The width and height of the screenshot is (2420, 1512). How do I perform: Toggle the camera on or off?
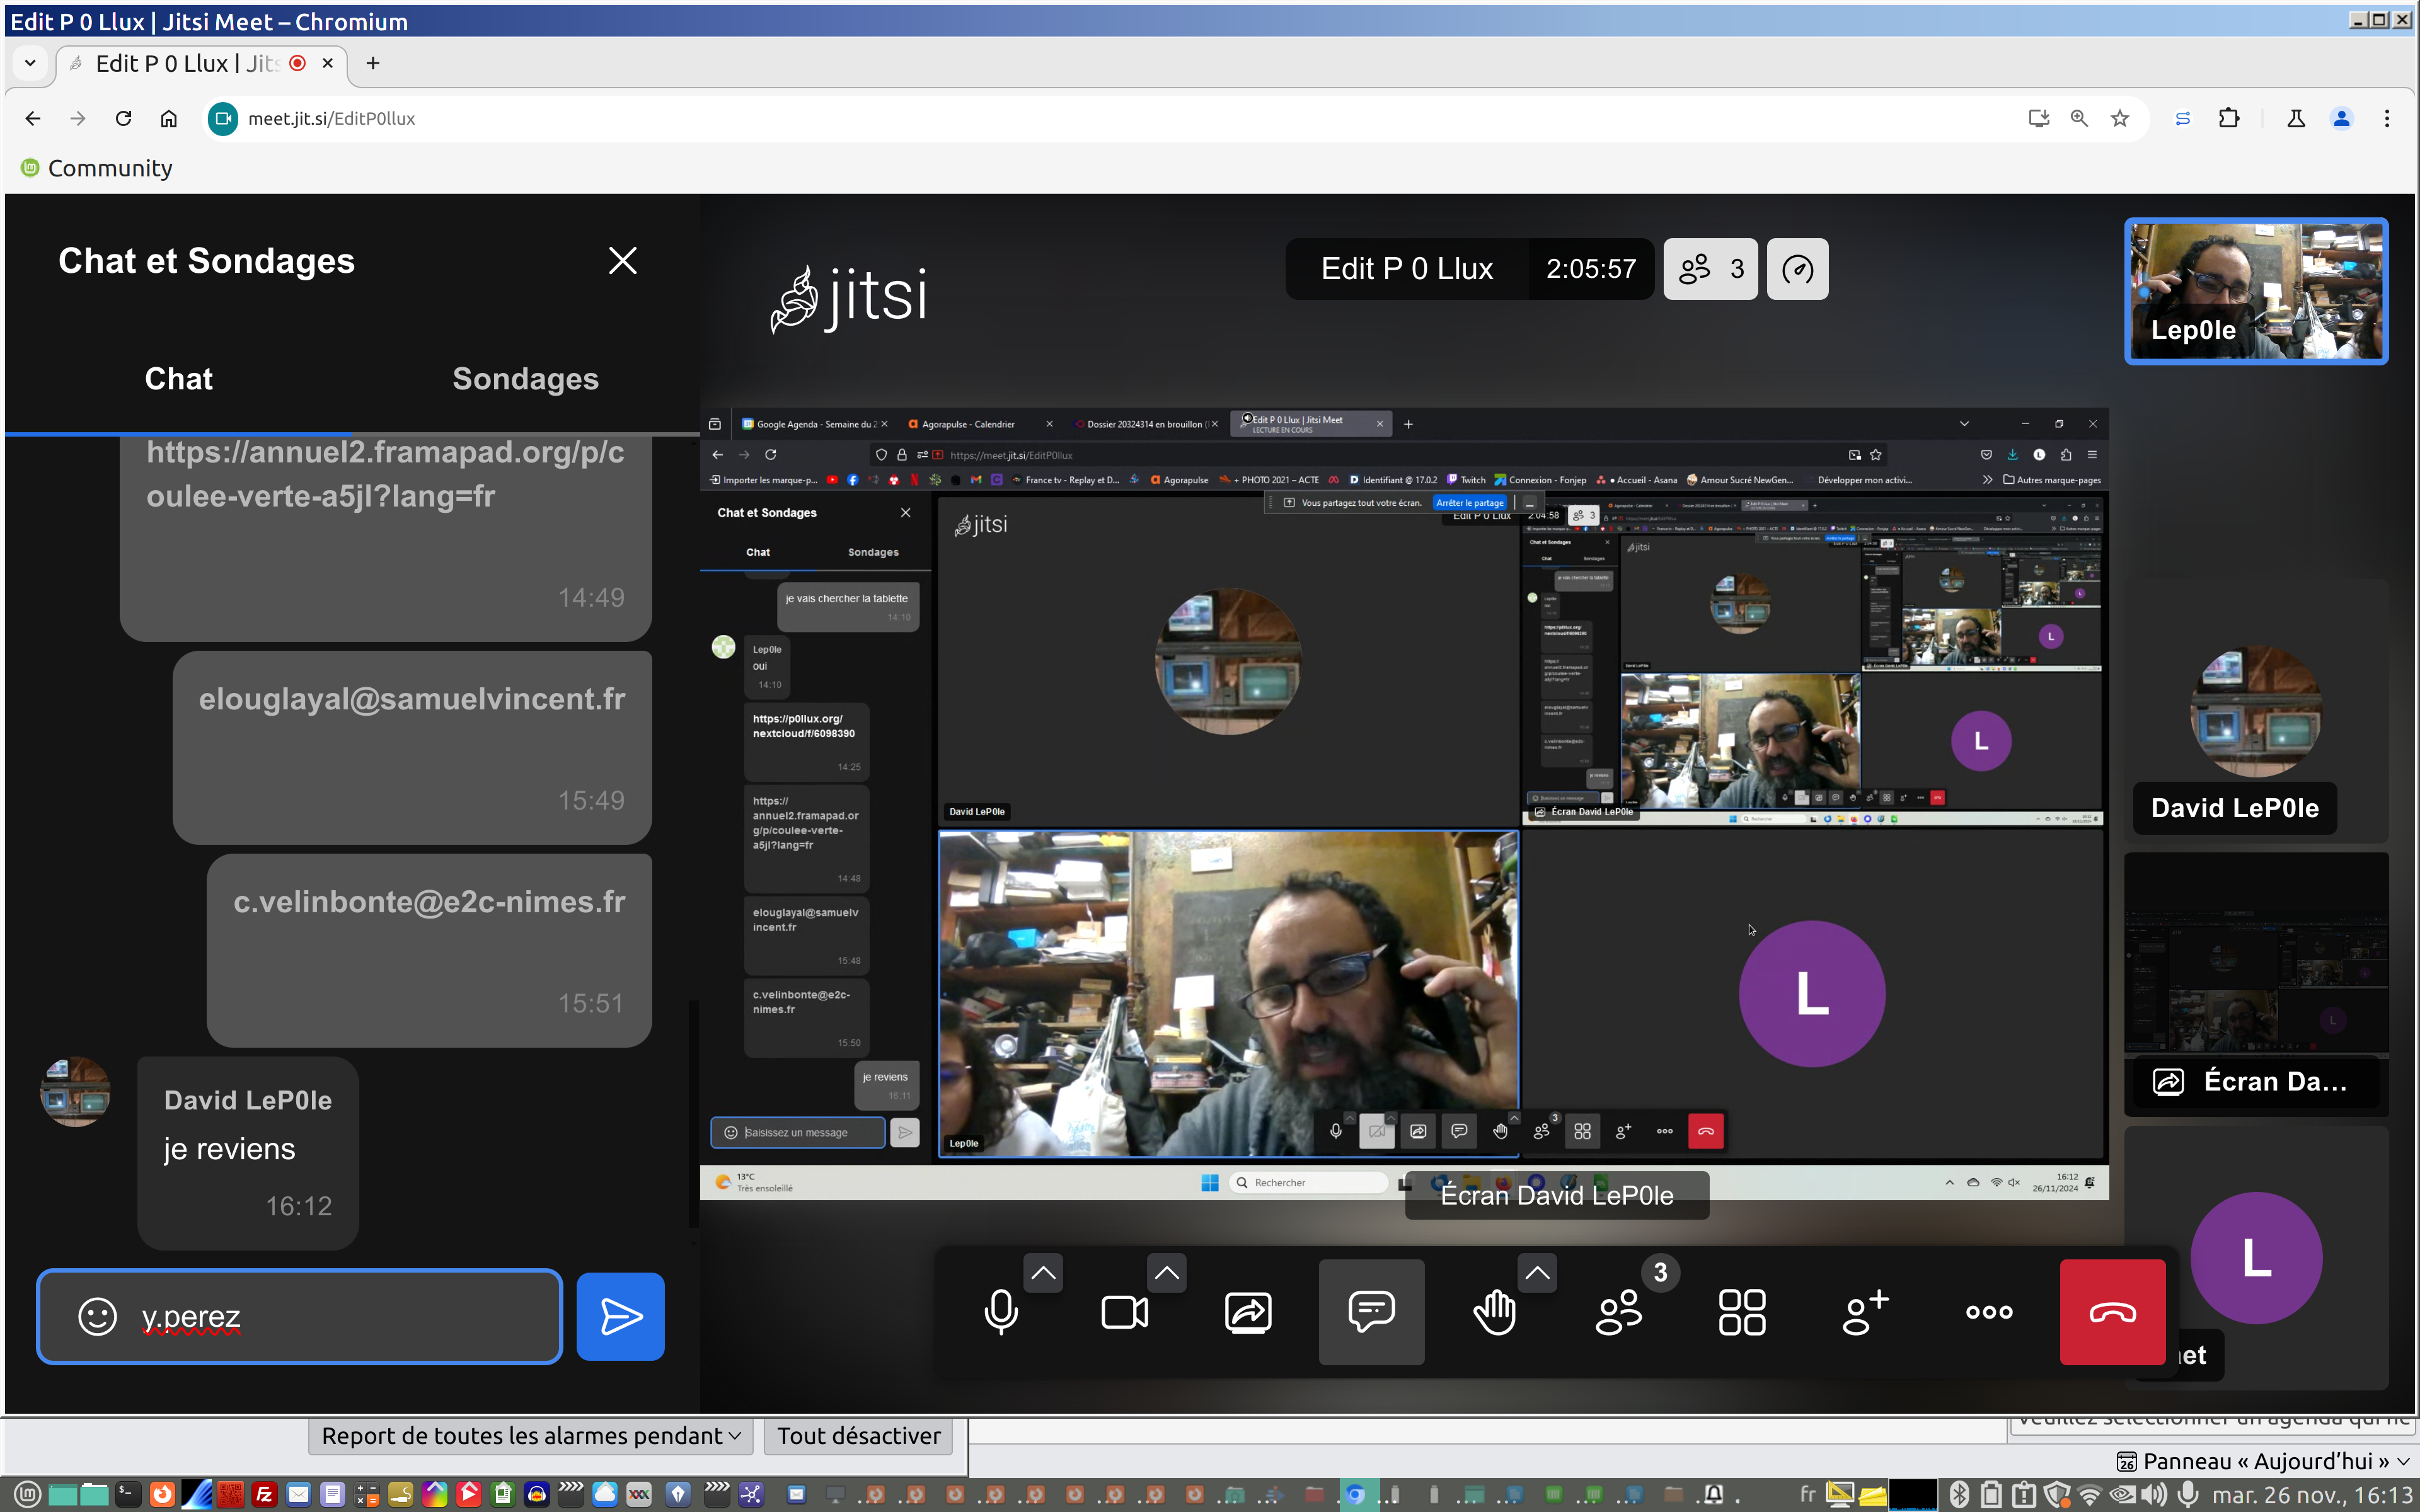(1124, 1312)
